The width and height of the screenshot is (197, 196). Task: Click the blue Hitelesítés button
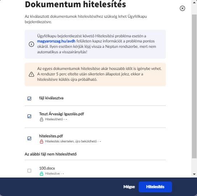(155, 187)
